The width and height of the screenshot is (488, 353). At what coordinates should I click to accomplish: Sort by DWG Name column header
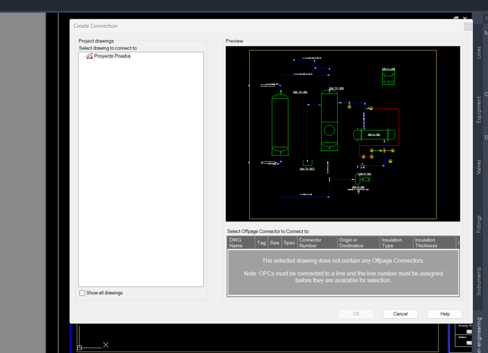(x=241, y=243)
